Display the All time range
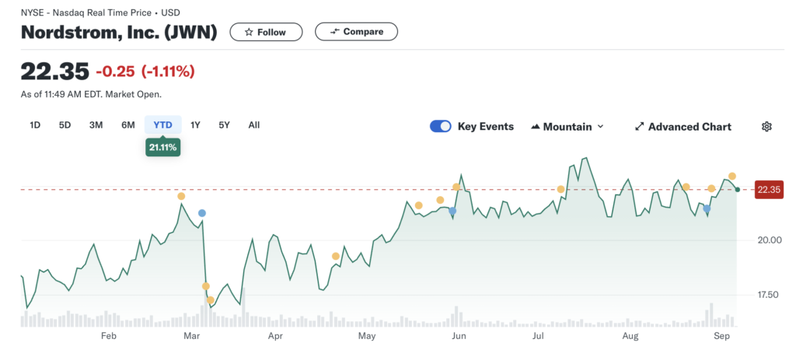796x357 pixels. pyautogui.click(x=254, y=125)
